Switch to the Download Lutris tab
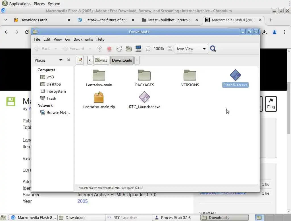Viewport: 291px width, 221px height. 42,20
